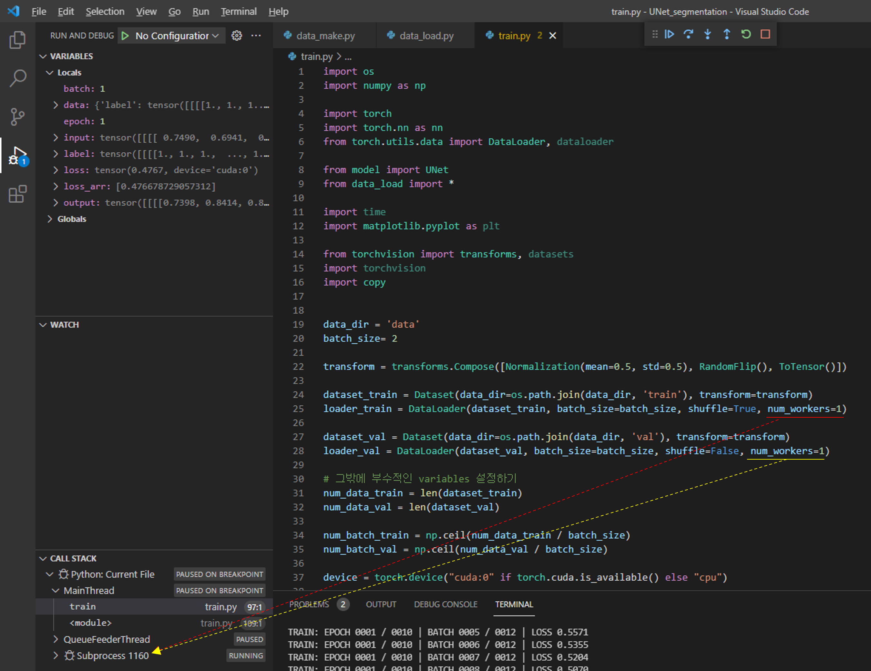This screenshot has width=871, height=671.
Task: Open the Extensions view icon
Action: (x=17, y=194)
